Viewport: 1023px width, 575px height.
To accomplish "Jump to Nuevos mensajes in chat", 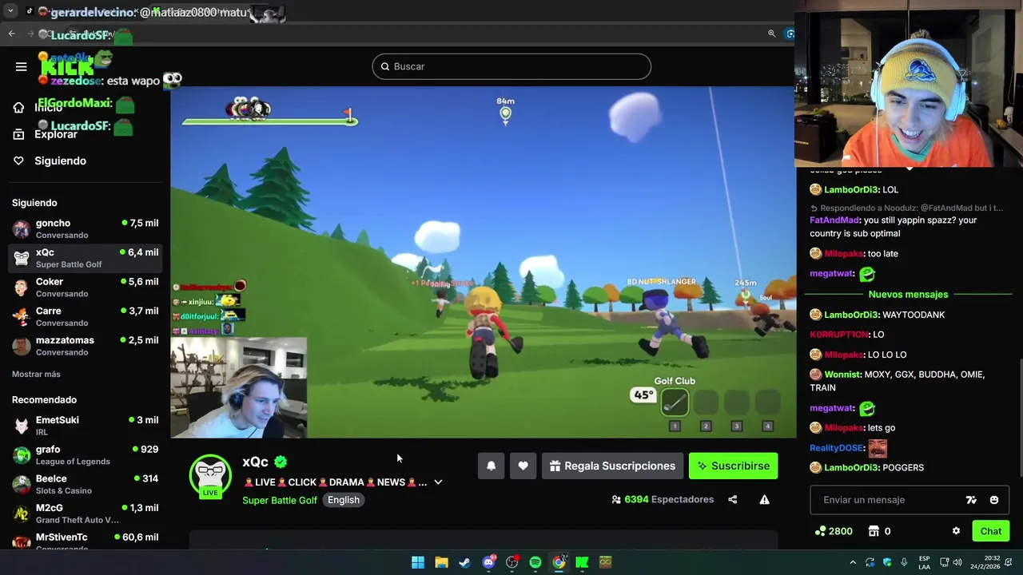I will pyautogui.click(x=908, y=294).
